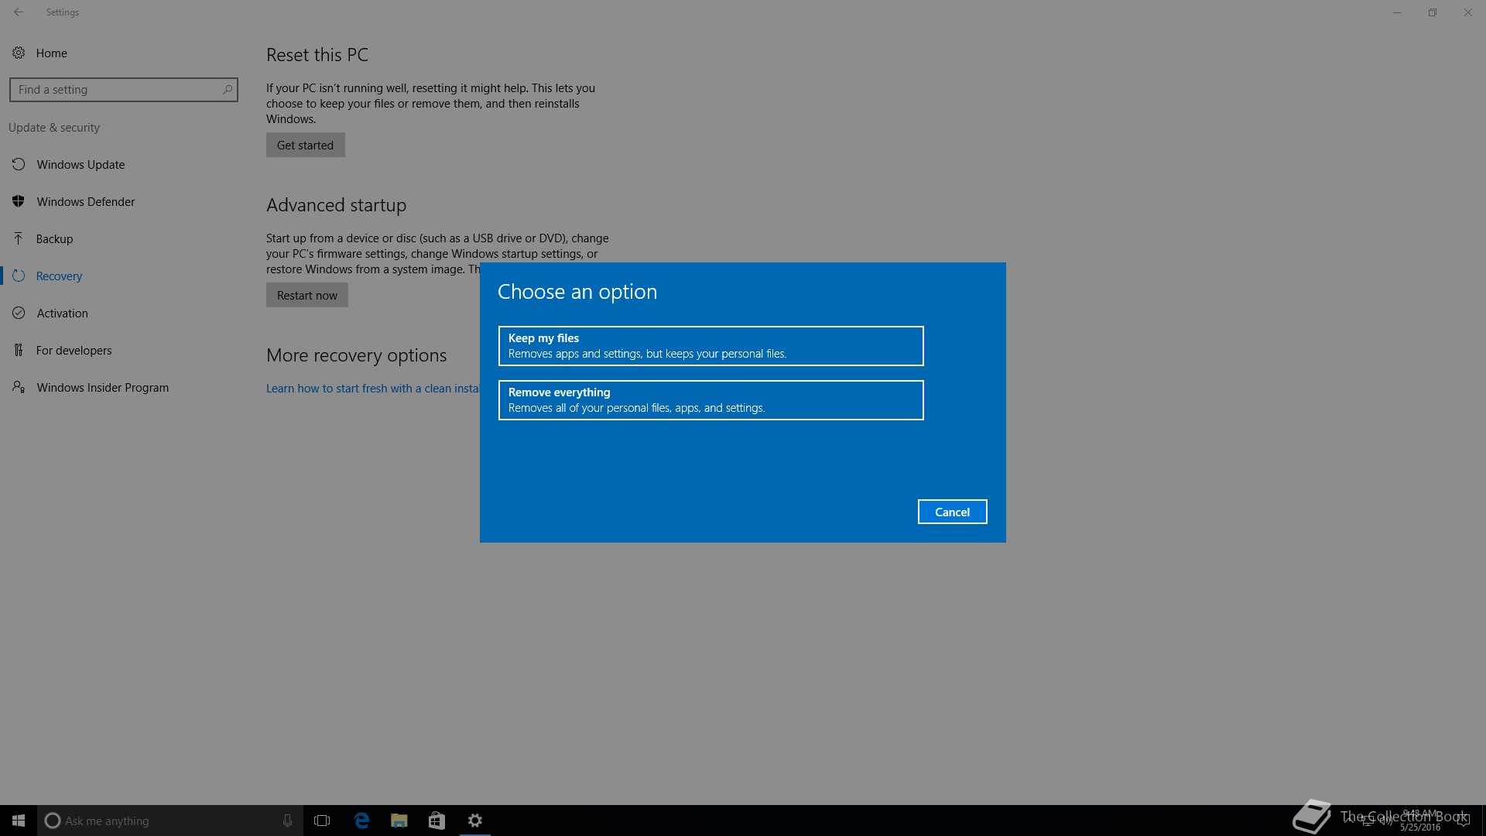Click the More recovery options heading
This screenshot has height=836, width=1486.
click(x=356, y=355)
